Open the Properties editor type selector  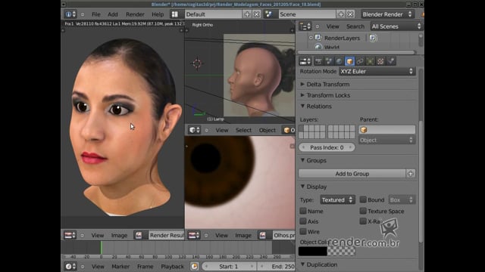tap(305, 61)
